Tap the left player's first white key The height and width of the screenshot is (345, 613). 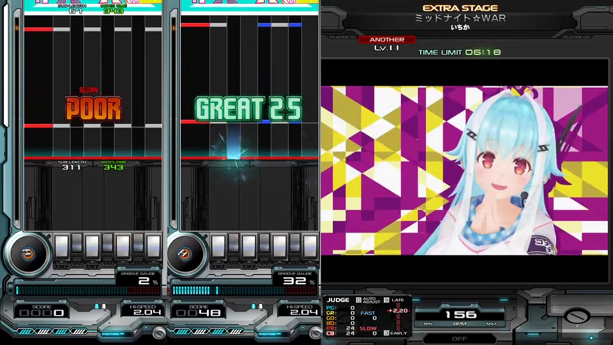click(62, 247)
